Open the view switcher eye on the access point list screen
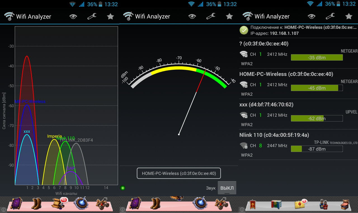Viewport: 358px width, 213px height. tap(311, 17)
